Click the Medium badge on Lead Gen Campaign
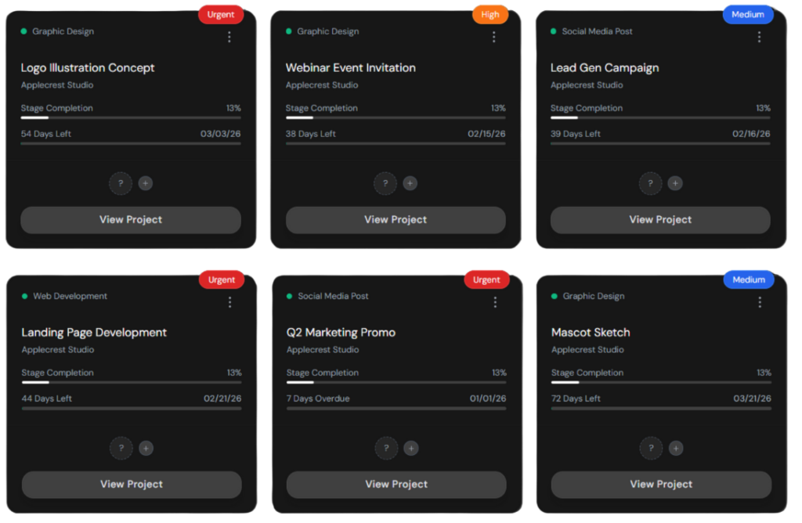Image resolution: width=802 pixels, height=523 pixels. pyautogui.click(x=748, y=14)
